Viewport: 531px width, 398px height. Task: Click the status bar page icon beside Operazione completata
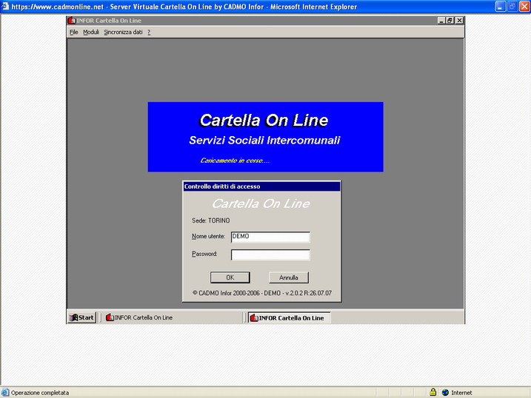click(5, 393)
